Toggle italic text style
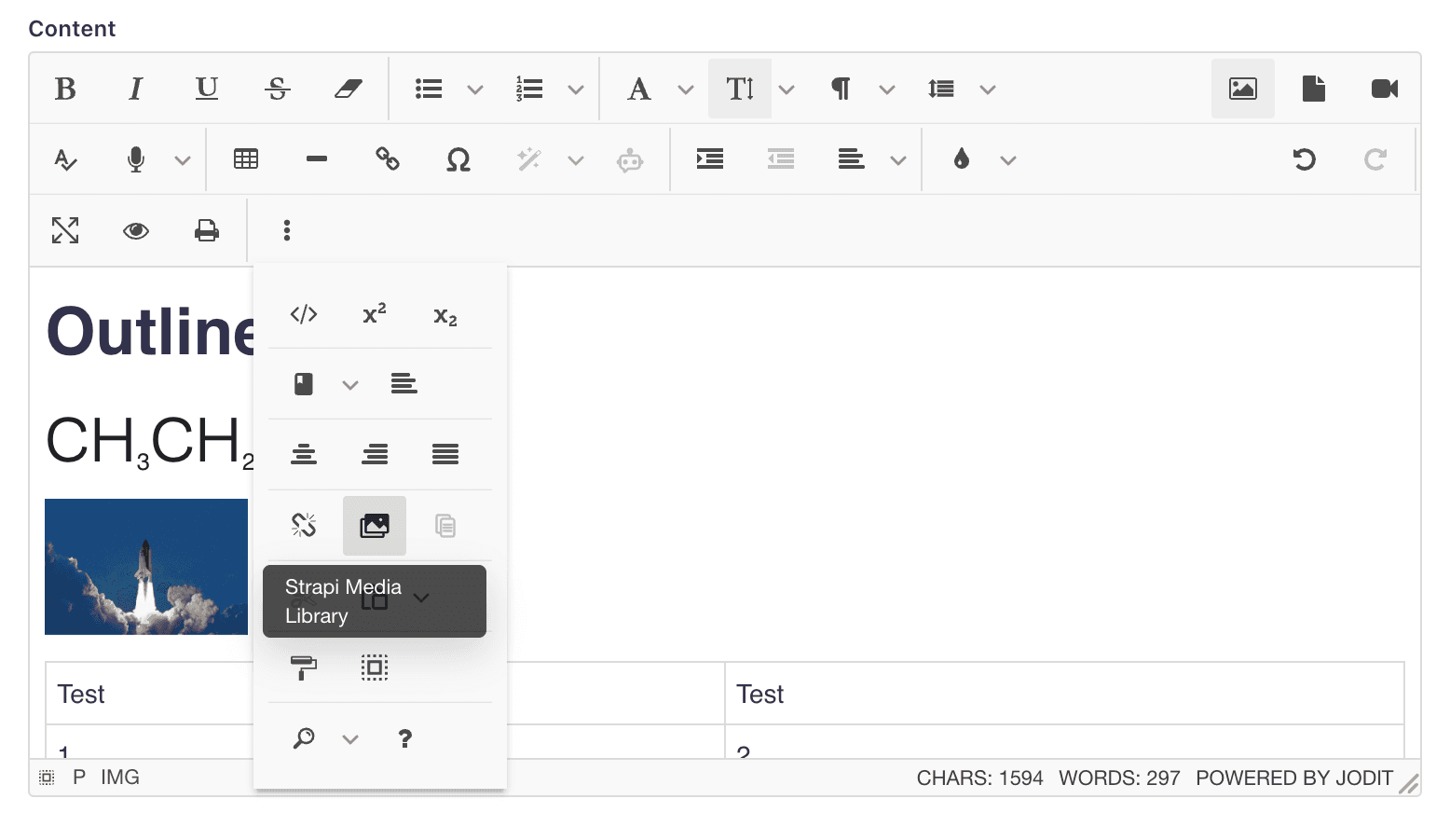1450x826 pixels. [136, 89]
